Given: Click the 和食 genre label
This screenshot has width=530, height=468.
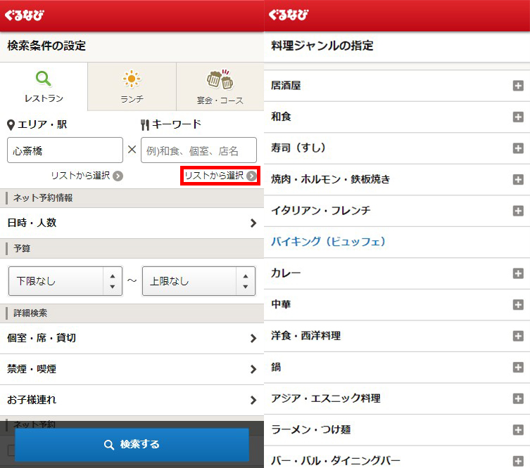Looking at the screenshot, I should tap(281, 117).
